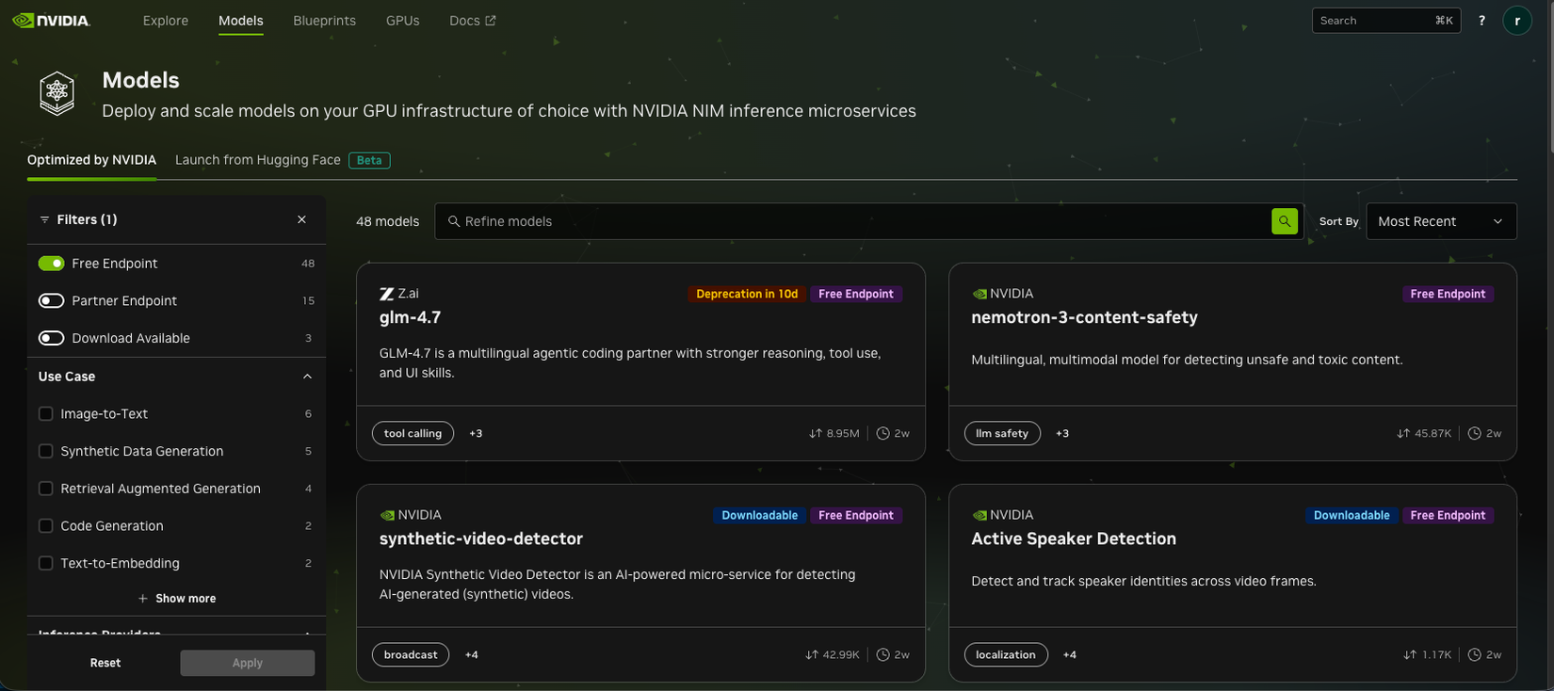Viewport: 1554px width, 691px height.
Task: Click the Z.ai logo on glm-4.7 card
Action: 386,294
